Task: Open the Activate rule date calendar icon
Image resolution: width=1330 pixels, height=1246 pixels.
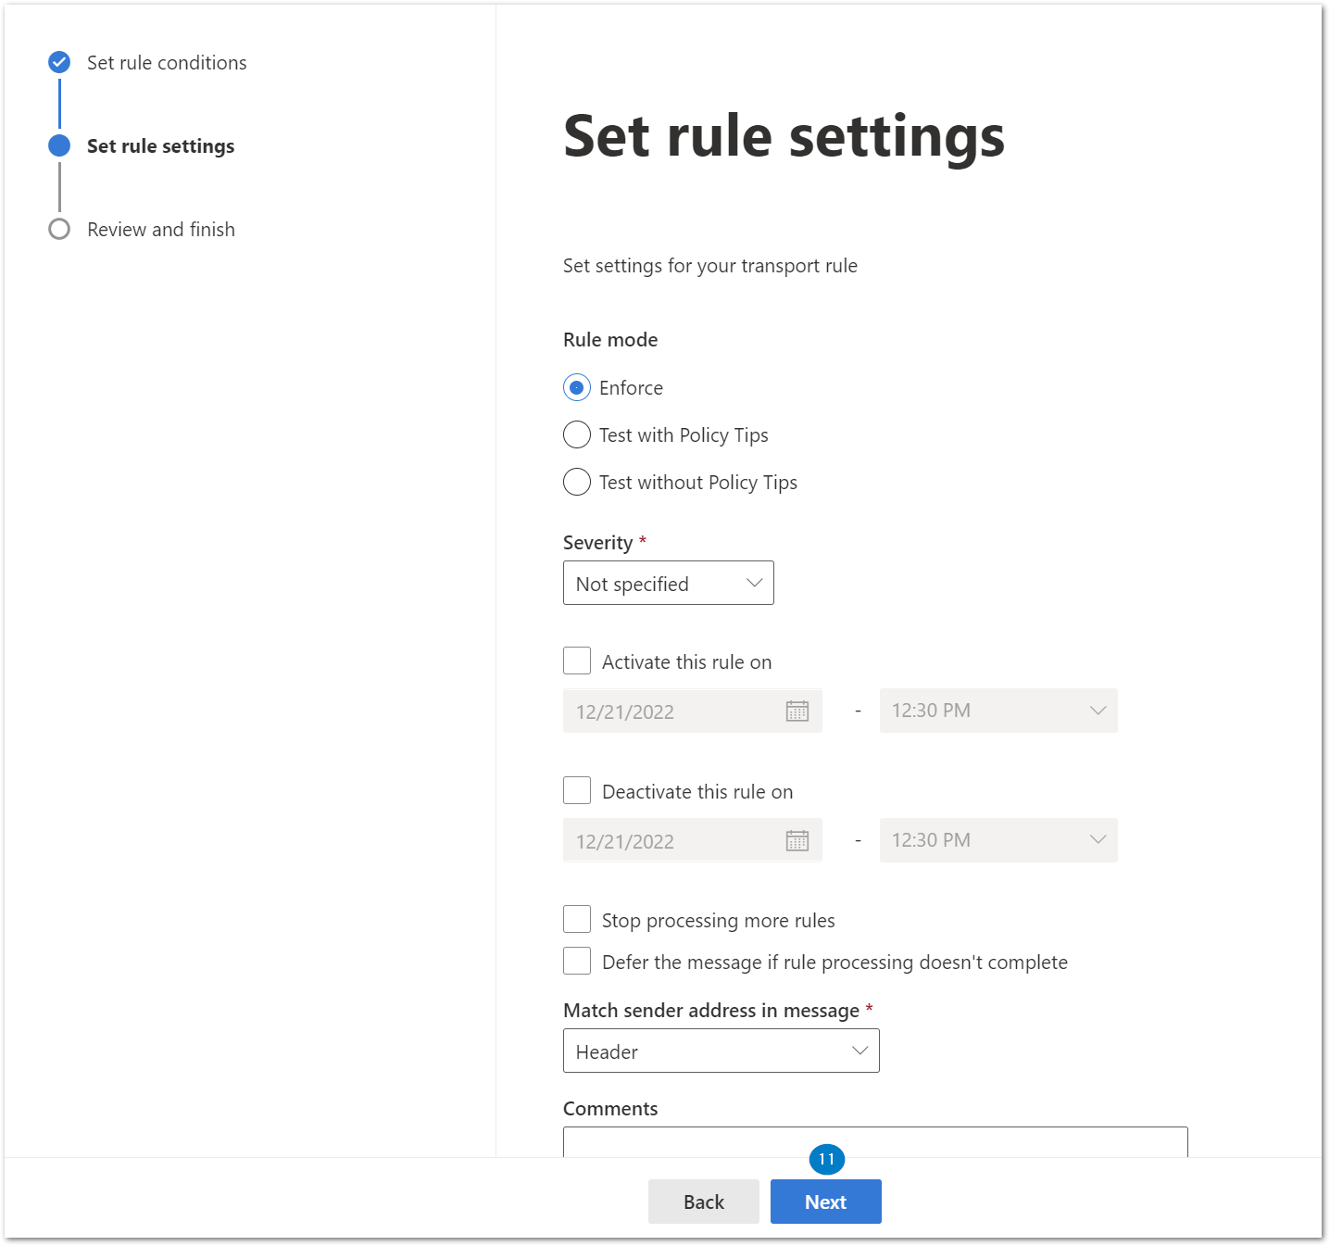Action: 797,711
